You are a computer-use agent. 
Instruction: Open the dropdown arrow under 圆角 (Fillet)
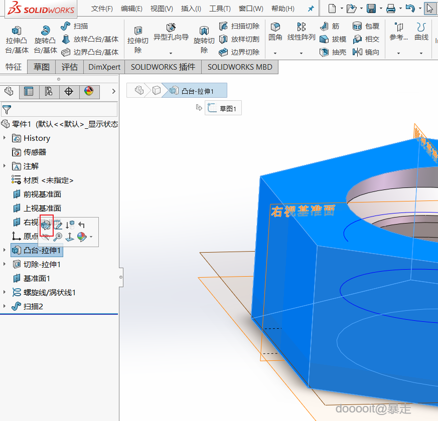[275, 53]
